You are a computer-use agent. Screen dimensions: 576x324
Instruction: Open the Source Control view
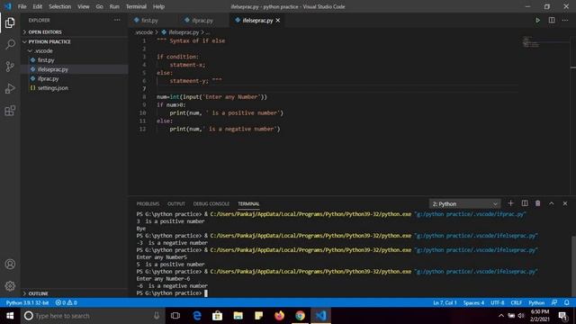10,67
